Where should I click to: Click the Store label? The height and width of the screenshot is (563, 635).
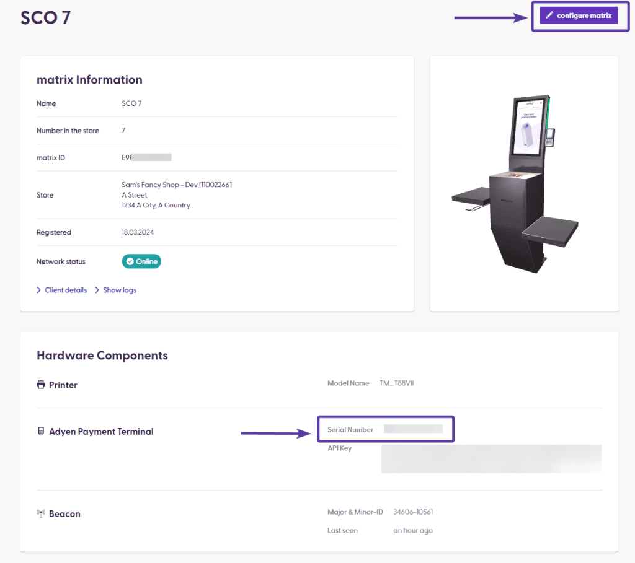[x=45, y=195]
